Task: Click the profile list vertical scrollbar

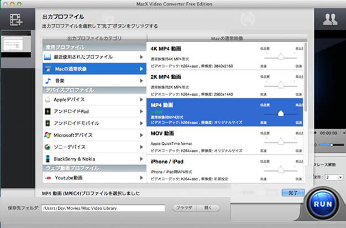Action: [306, 77]
